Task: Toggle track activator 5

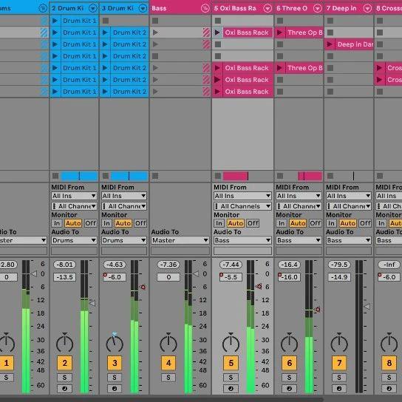Action: point(231,363)
